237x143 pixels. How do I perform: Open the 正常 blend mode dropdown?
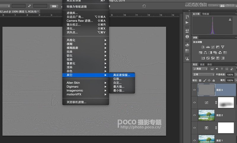203,74
